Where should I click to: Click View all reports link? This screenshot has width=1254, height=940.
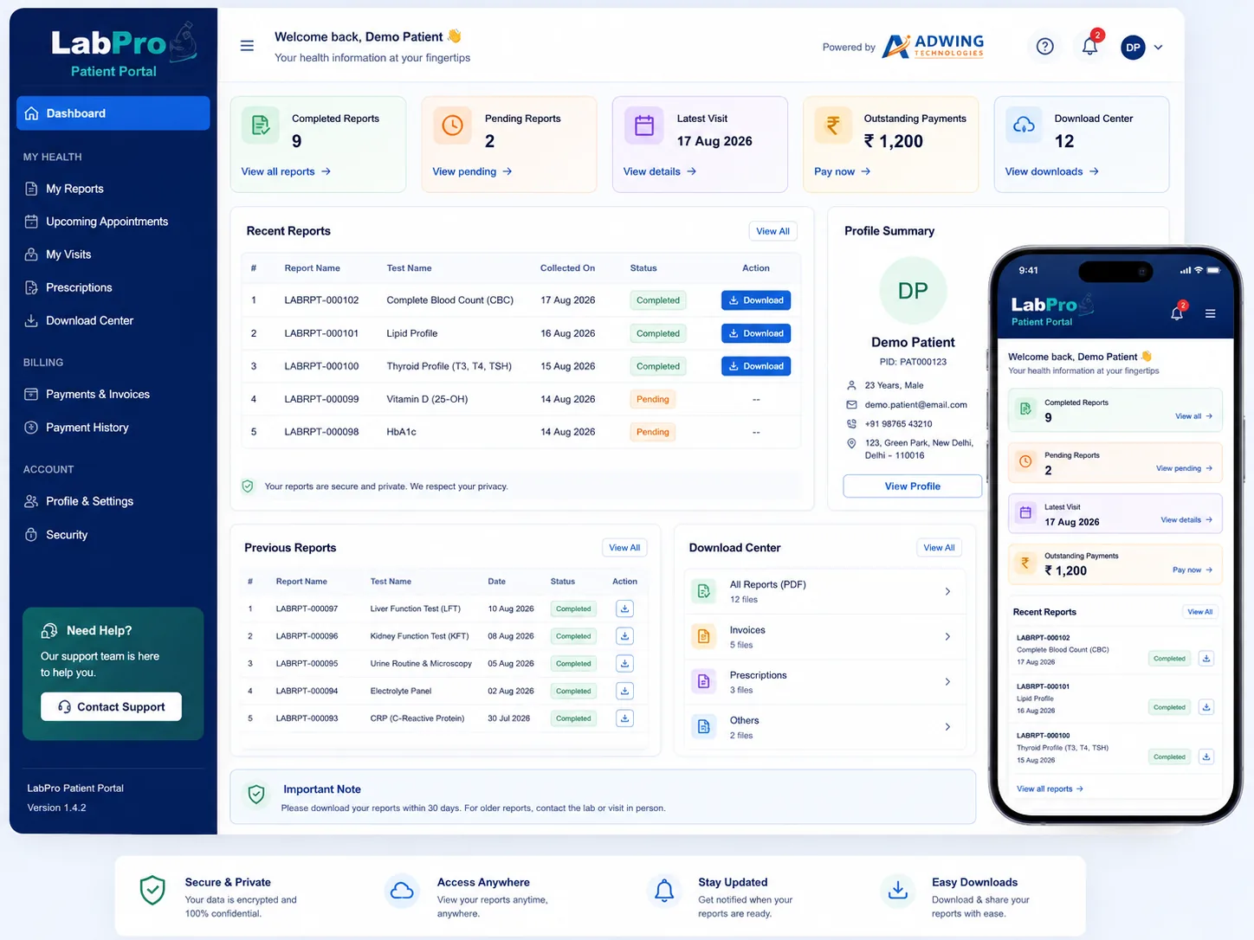pyautogui.click(x=286, y=171)
